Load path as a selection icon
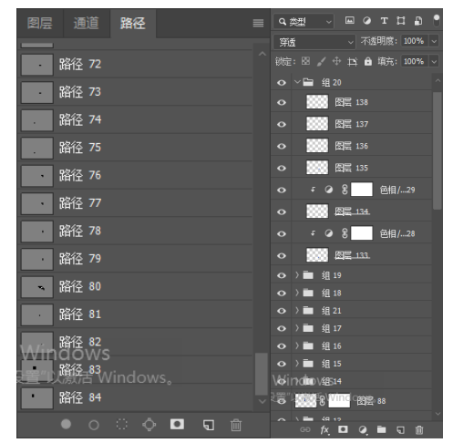453x443 pixels. click(121, 424)
